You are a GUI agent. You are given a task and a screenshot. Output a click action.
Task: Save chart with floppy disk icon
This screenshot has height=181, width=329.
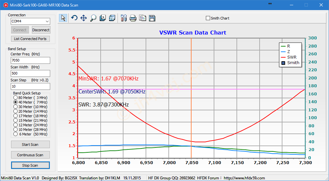[x=152, y=18]
